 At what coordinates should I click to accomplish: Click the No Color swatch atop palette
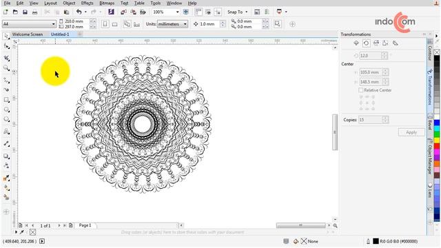pos(436,52)
